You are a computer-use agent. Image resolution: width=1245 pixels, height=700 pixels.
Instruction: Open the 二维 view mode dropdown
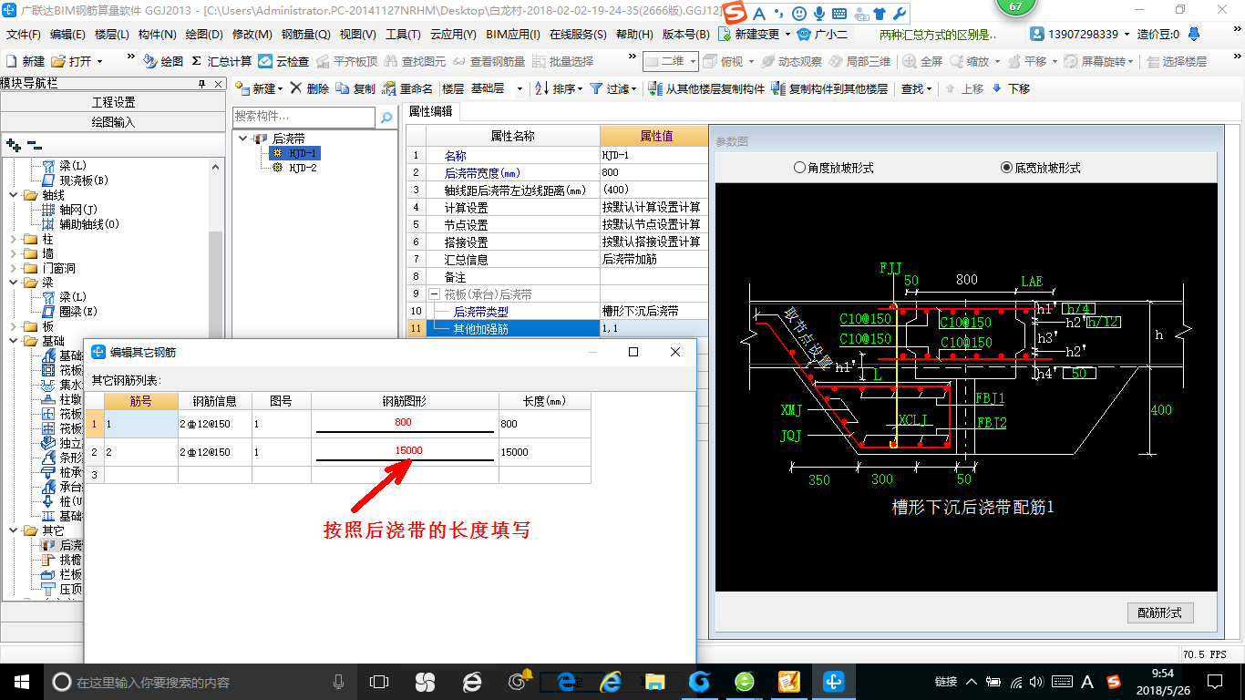click(671, 61)
